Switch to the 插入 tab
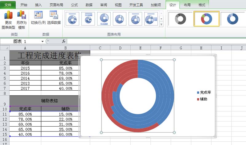The width and height of the screenshot is (246, 145). pos(38,5)
